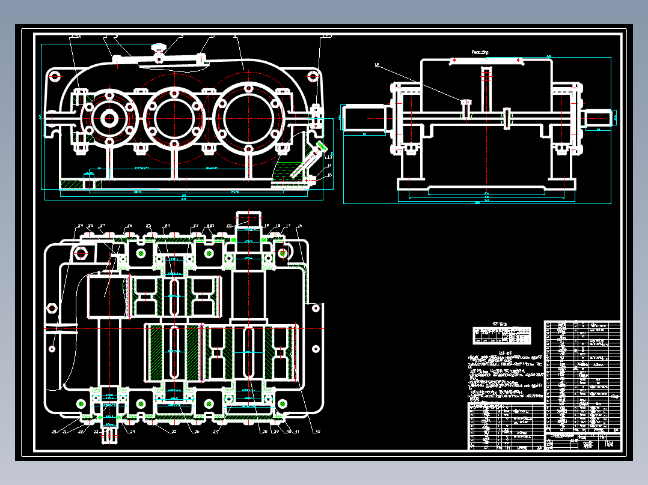Click part callout number 26
The height and width of the screenshot is (485, 648).
pyautogui.click(x=130, y=226)
